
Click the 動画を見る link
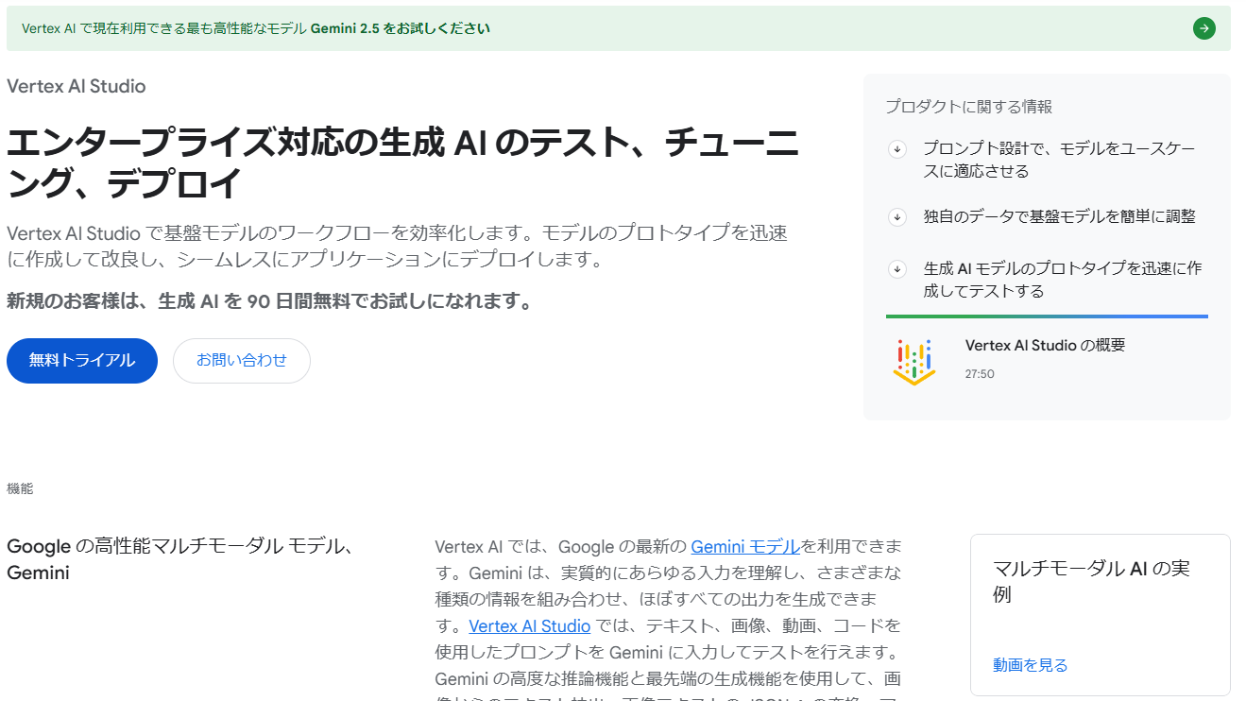click(1030, 666)
